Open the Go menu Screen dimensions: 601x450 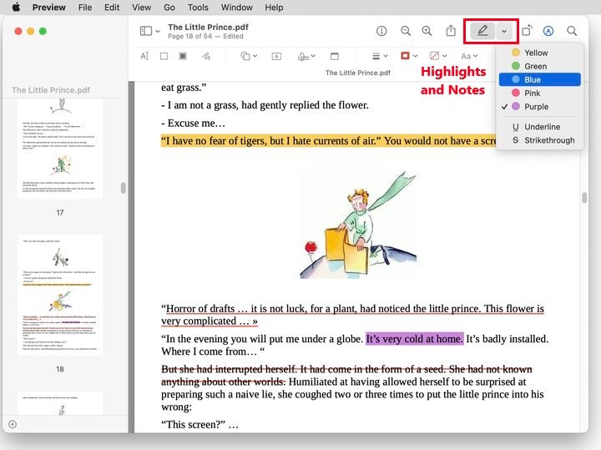point(169,8)
